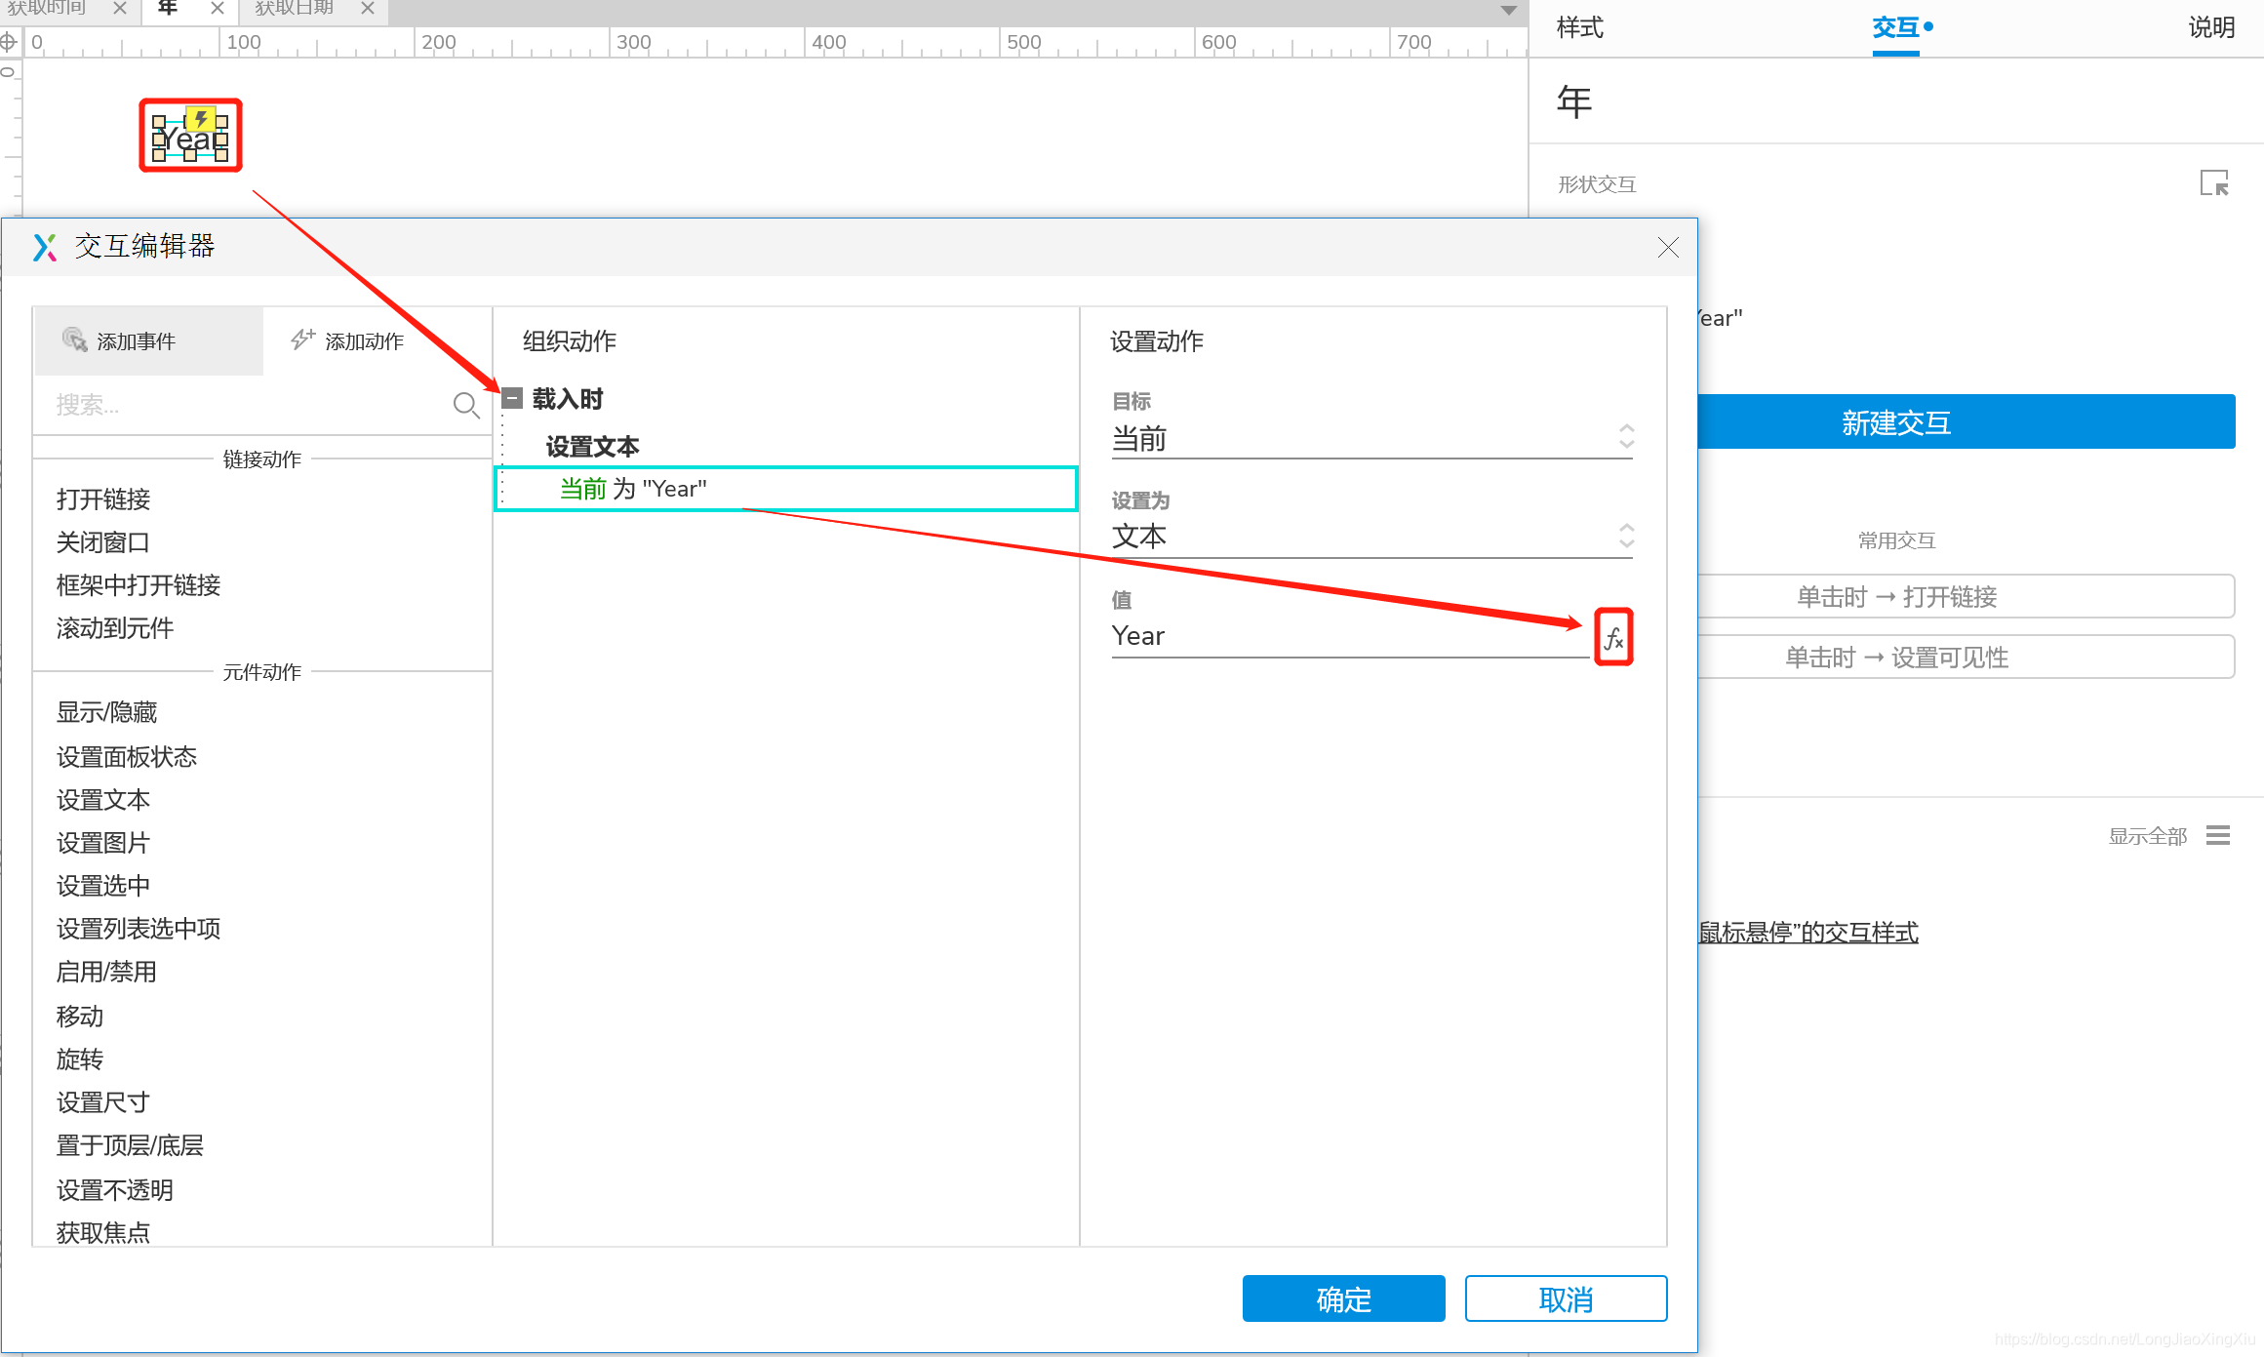Viewport: 2264px width, 1357px height.
Task: Close the 获取日期 page tab
Action: pos(368,9)
